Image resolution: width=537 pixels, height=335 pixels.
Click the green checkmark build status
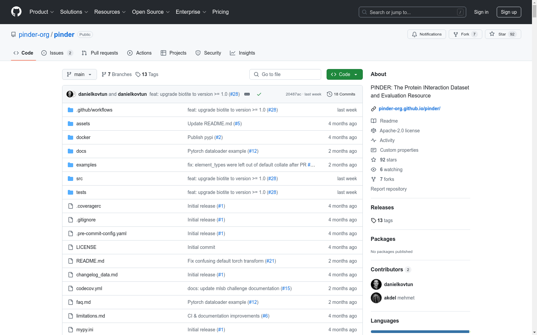(259, 94)
